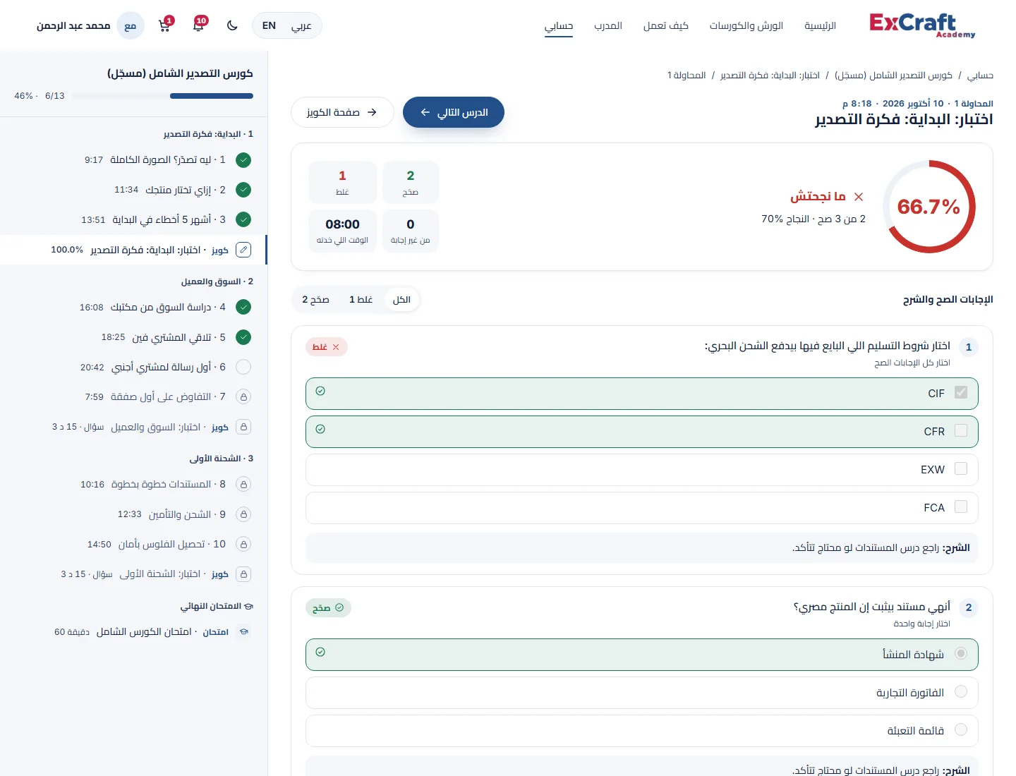This screenshot has height=776, width=1016.
Task: Switch language to EN
Action: pyautogui.click(x=269, y=26)
